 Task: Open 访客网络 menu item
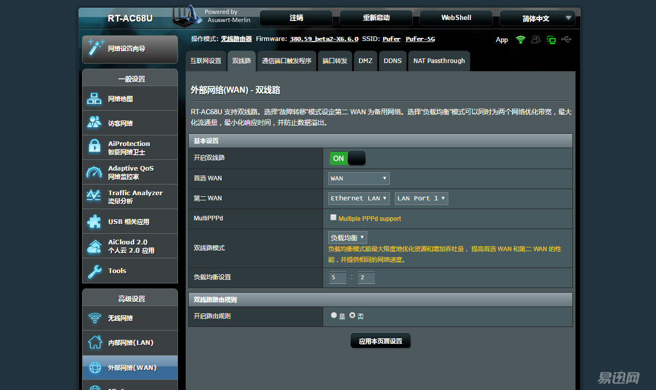click(130, 123)
